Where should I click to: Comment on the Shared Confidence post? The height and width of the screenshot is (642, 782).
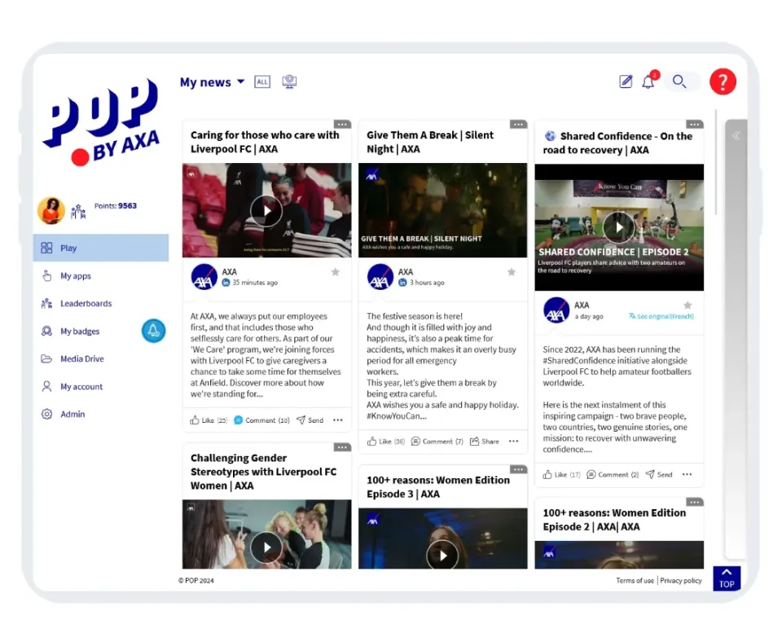point(613,475)
